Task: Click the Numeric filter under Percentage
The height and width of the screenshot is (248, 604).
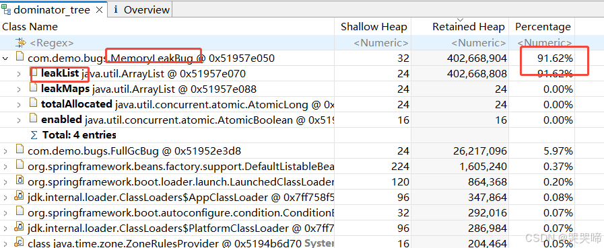Action: [545, 43]
